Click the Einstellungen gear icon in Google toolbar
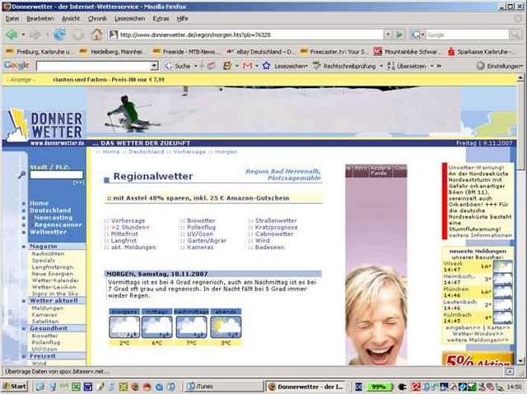This screenshot has height=394, width=527. coord(481,66)
